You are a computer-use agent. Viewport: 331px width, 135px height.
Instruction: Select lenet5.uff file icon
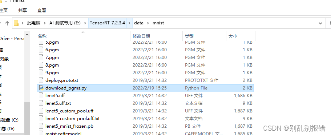(41, 95)
